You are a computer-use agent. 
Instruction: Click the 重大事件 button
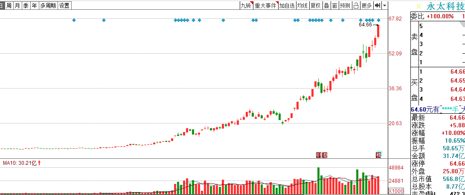(x=265, y=6)
